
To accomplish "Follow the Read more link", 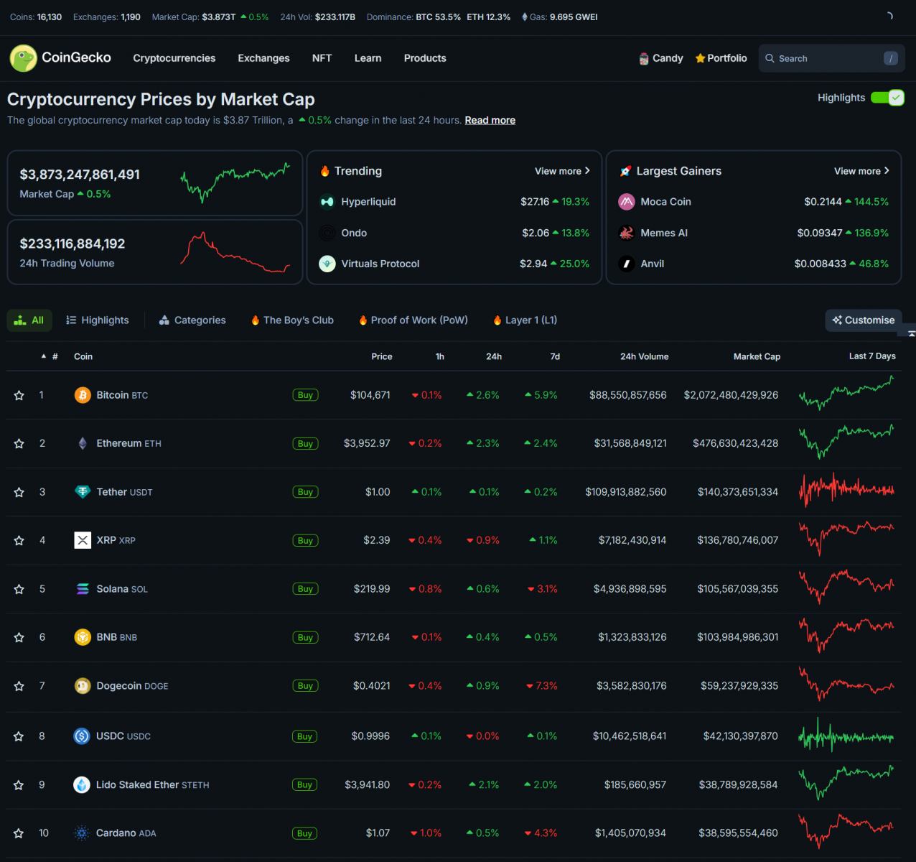I will pyautogui.click(x=490, y=120).
